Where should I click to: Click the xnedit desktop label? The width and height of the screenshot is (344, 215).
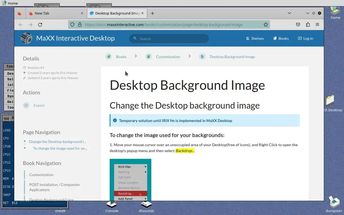[60, 211]
